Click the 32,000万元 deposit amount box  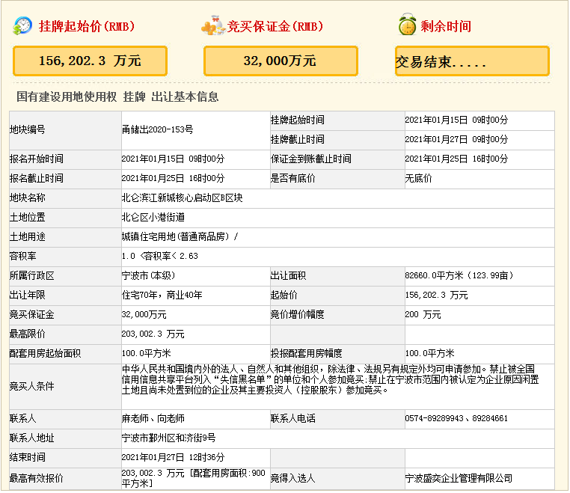pyautogui.click(x=280, y=61)
